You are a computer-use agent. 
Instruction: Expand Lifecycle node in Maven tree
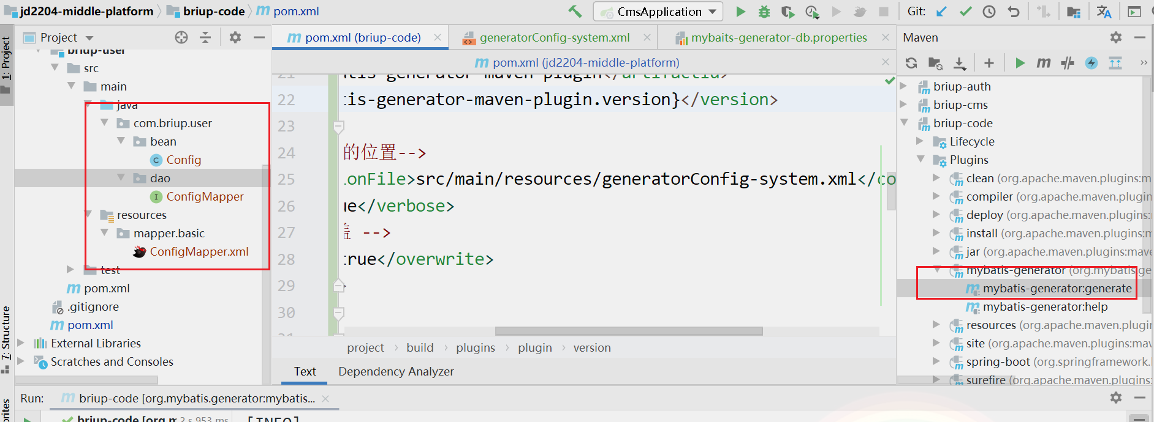tap(920, 141)
